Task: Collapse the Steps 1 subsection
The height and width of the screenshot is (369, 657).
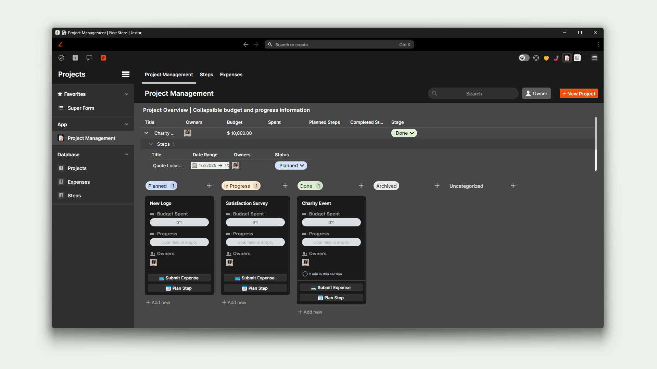Action: (x=151, y=144)
